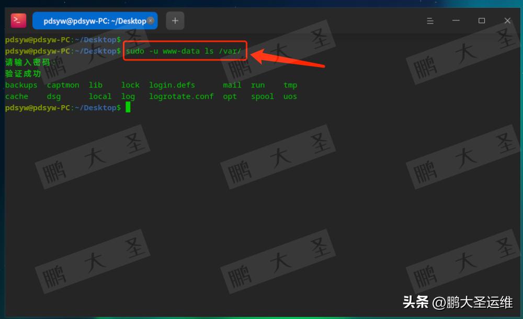The width and height of the screenshot is (523, 319).
Task: Click the red terminal app icon
Action: (x=18, y=20)
